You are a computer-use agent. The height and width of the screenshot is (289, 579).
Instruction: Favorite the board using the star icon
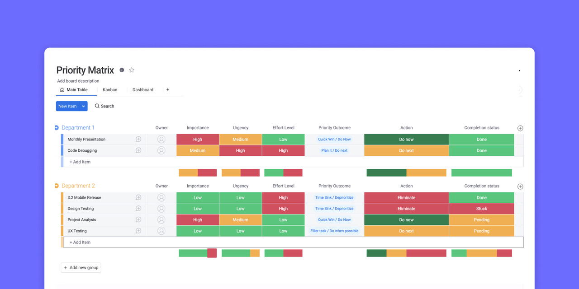point(131,70)
